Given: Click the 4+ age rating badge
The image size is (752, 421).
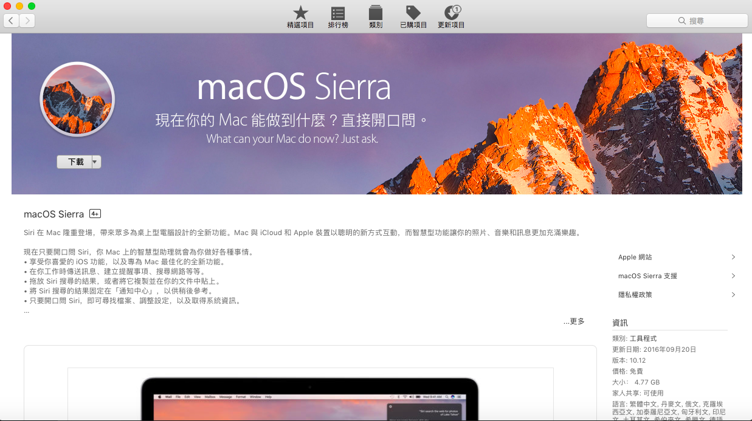Looking at the screenshot, I should pyautogui.click(x=95, y=214).
